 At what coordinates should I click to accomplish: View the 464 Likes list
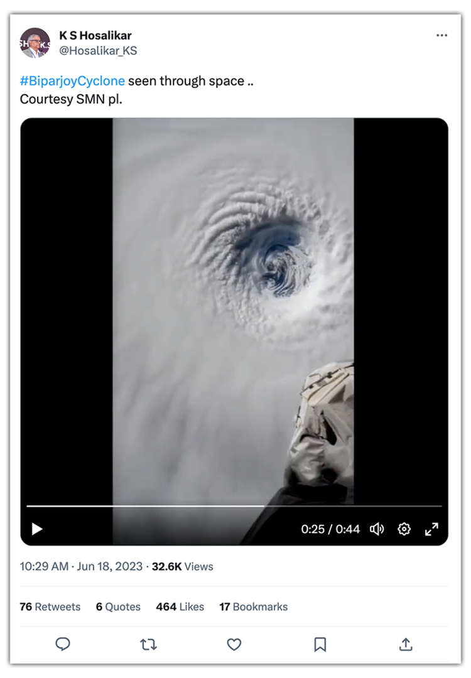click(x=180, y=606)
